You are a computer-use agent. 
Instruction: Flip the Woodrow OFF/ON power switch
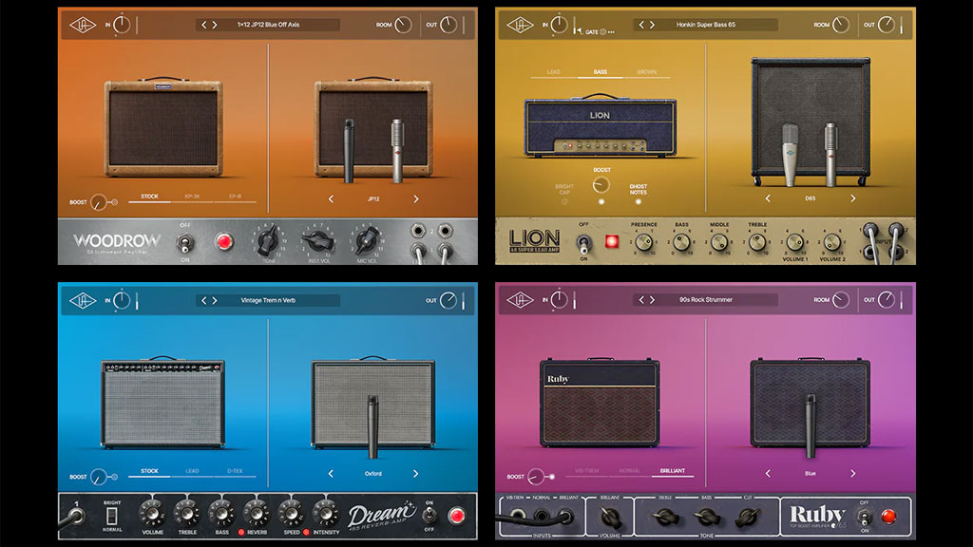tap(184, 242)
